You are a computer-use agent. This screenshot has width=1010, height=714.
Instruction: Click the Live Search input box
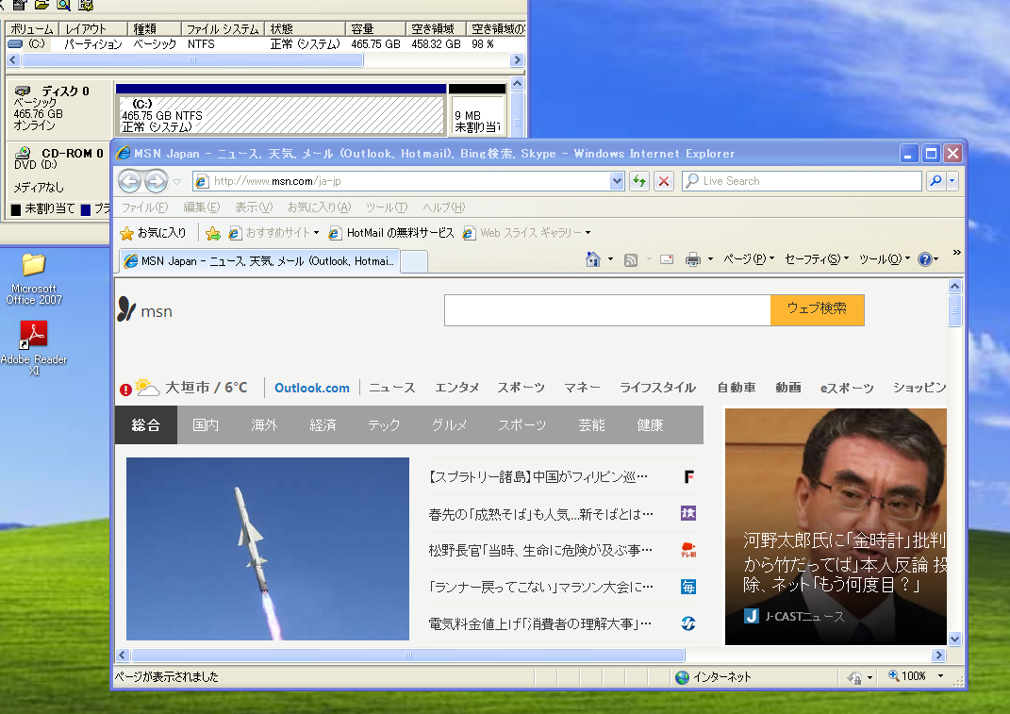coord(802,181)
